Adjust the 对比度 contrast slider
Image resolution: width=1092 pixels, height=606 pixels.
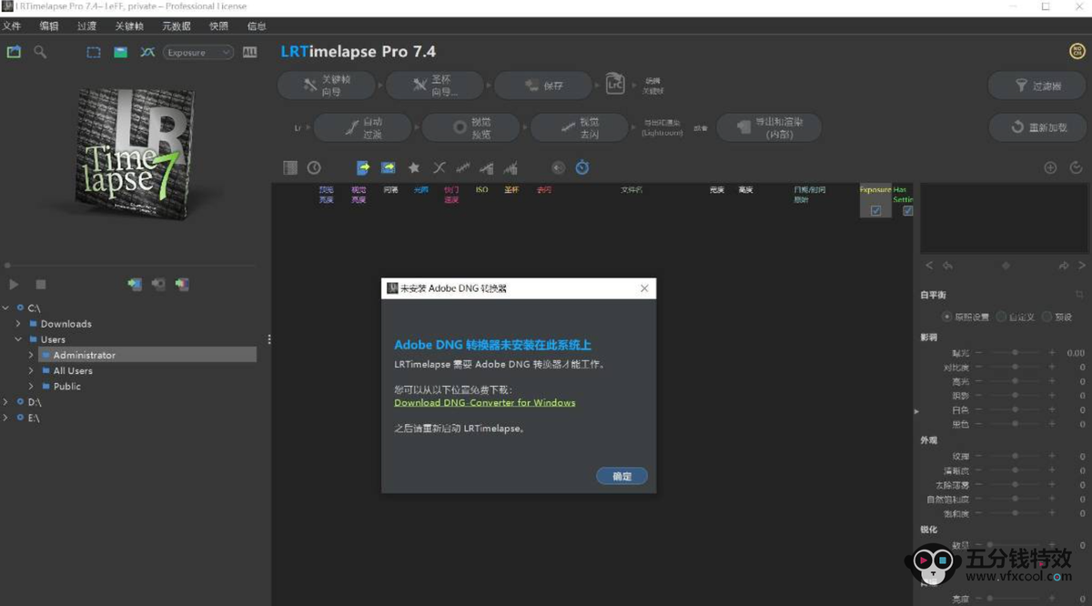coord(1016,368)
